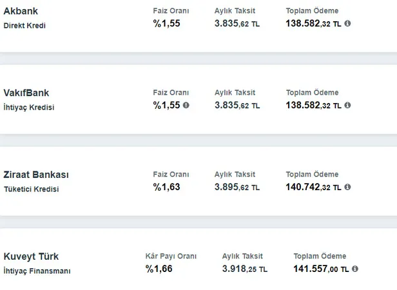Click the info icon beside Kuveyt Türk's 141.557,00 TL

pyautogui.click(x=355, y=269)
